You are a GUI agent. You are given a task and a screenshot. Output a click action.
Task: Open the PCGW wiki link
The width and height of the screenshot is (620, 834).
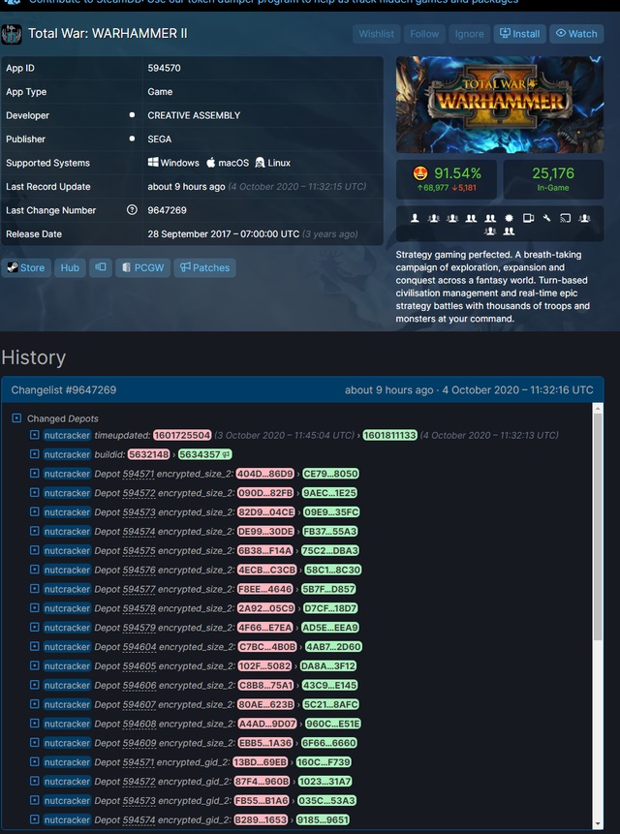[142, 267]
